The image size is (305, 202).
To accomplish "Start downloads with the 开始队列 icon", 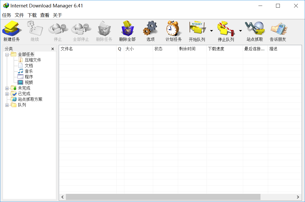I will coord(197,31).
